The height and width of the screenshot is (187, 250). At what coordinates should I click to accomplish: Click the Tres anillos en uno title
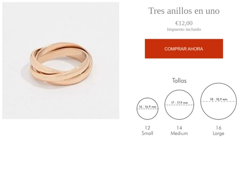point(184,11)
